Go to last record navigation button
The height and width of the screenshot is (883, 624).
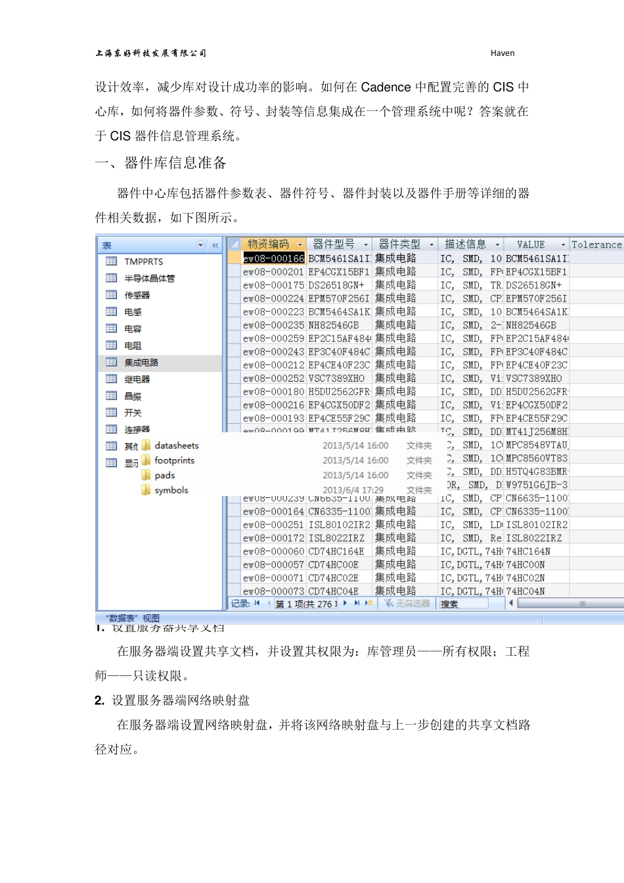pos(357,603)
